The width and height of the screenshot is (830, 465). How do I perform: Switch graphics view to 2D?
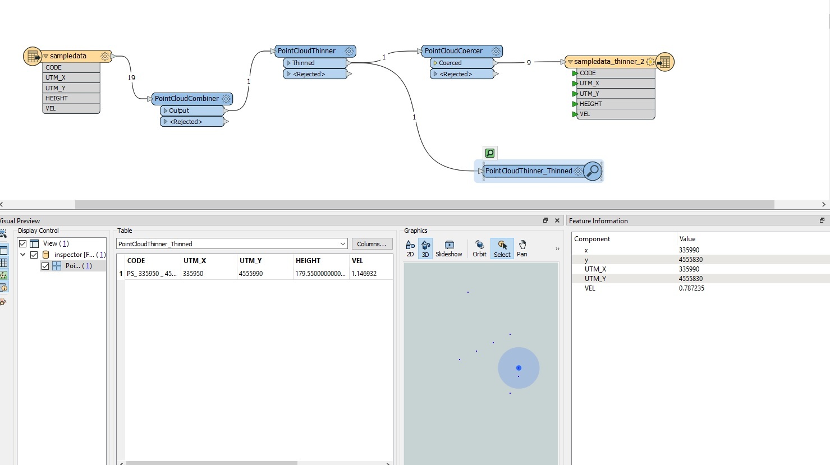click(410, 248)
